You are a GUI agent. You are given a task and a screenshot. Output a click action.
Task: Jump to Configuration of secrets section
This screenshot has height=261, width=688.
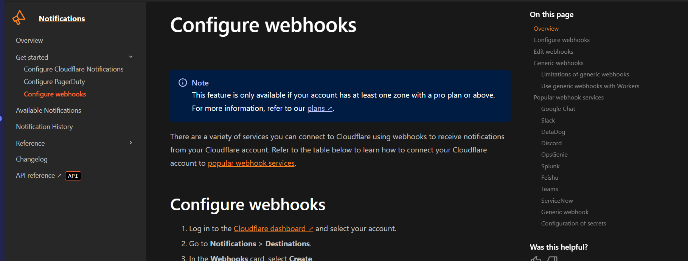point(573,224)
